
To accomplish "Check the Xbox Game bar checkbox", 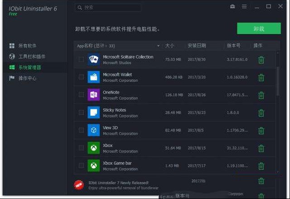I will coord(81,166).
